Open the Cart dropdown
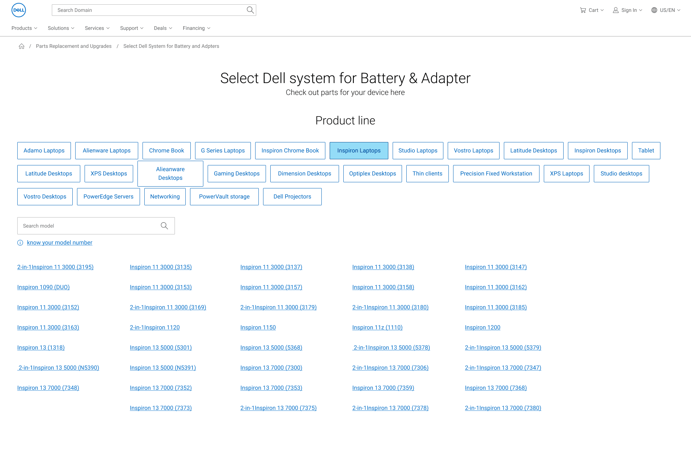 pyautogui.click(x=592, y=10)
